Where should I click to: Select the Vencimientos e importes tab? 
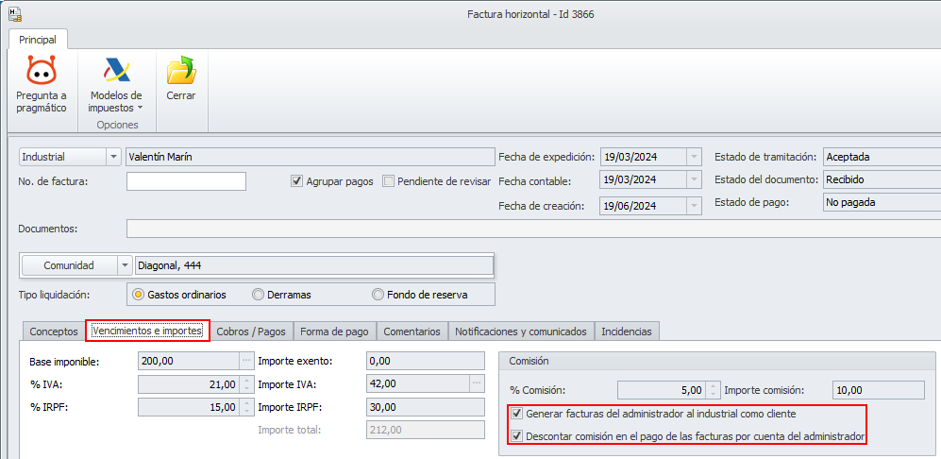[x=147, y=331]
